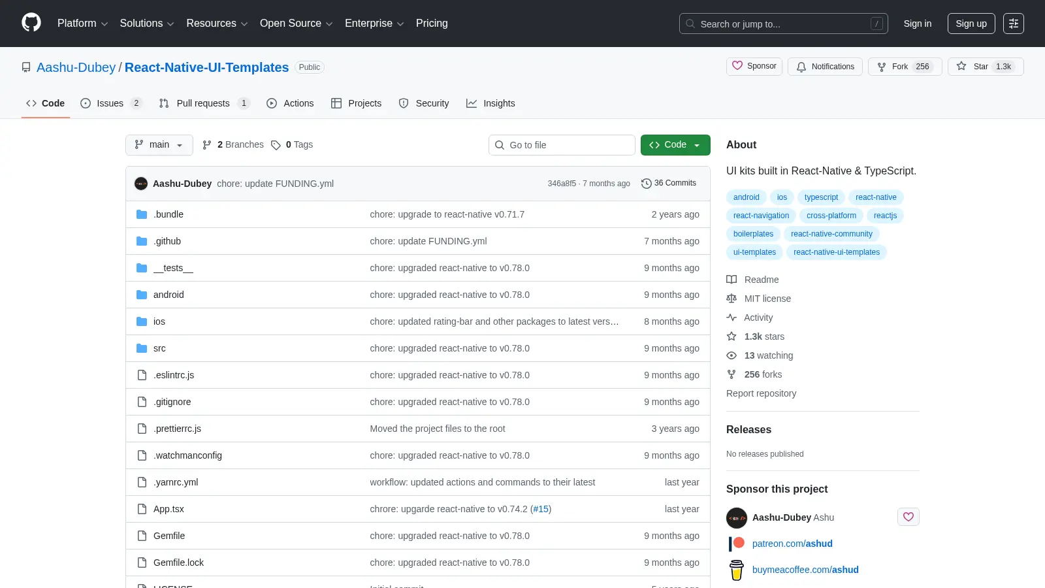The height and width of the screenshot is (588, 1045).
Task: Click the Patreon icon
Action: (x=737, y=544)
